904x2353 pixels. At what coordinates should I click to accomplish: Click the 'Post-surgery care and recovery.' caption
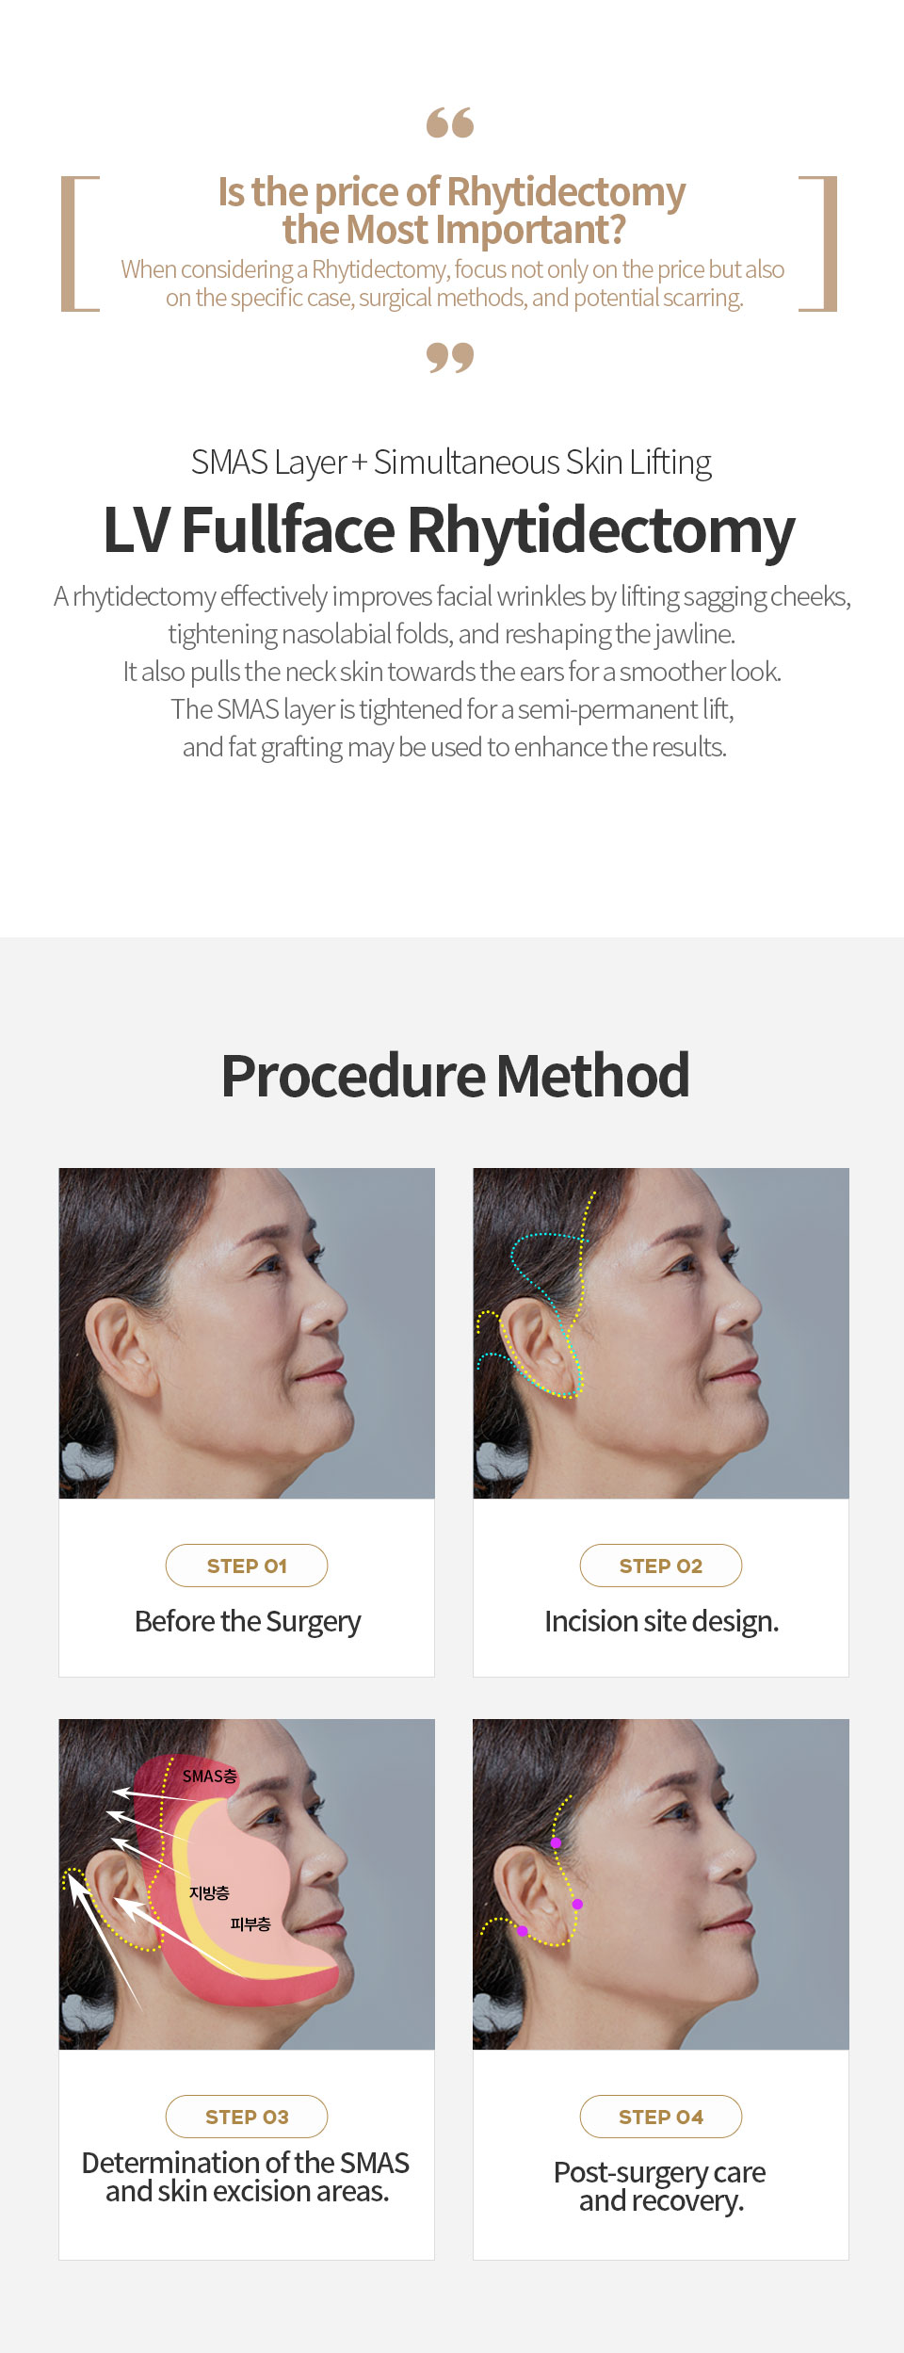tap(660, 2186)
